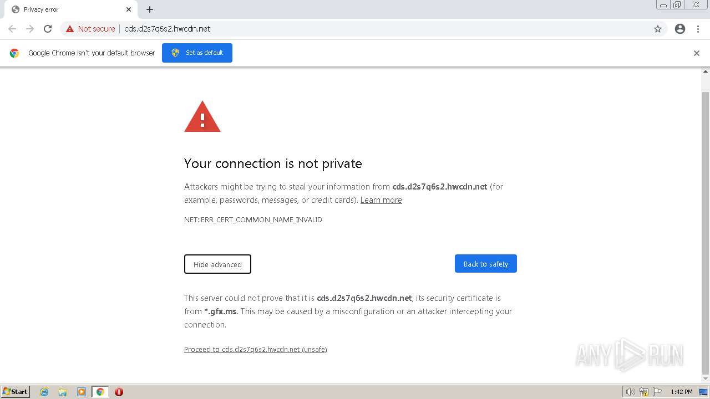Bookmark this page with the star icon
This screenshot has height=399, width=710.
[x=658, y=29]
